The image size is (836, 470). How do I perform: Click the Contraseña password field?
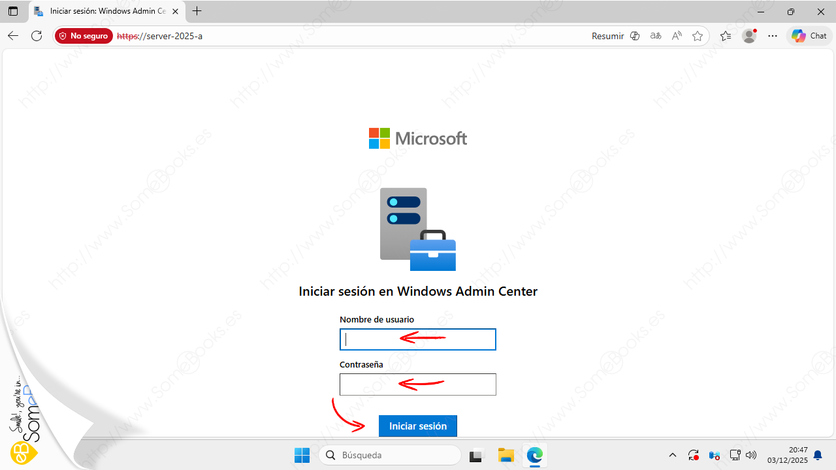click(x=417, y=384)
